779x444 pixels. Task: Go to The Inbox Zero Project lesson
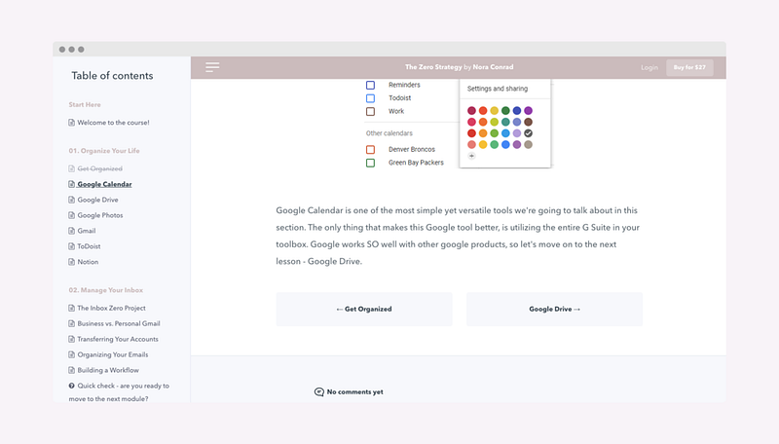[x=110, y=308]
